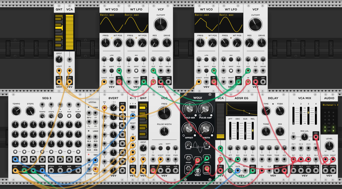The image size is (342, 189).
Task: Click SYNC jack on the sine-wave WT VCO
Action: (x=112, y=82)
